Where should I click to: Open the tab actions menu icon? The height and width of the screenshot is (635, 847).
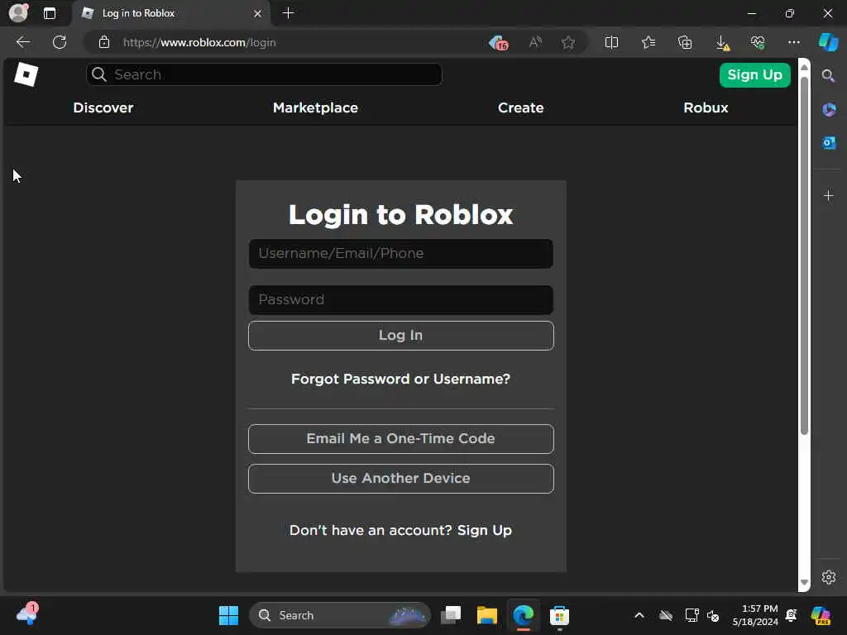click(50, 13)
